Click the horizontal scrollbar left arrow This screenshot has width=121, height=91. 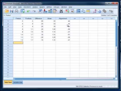[14, 79]
